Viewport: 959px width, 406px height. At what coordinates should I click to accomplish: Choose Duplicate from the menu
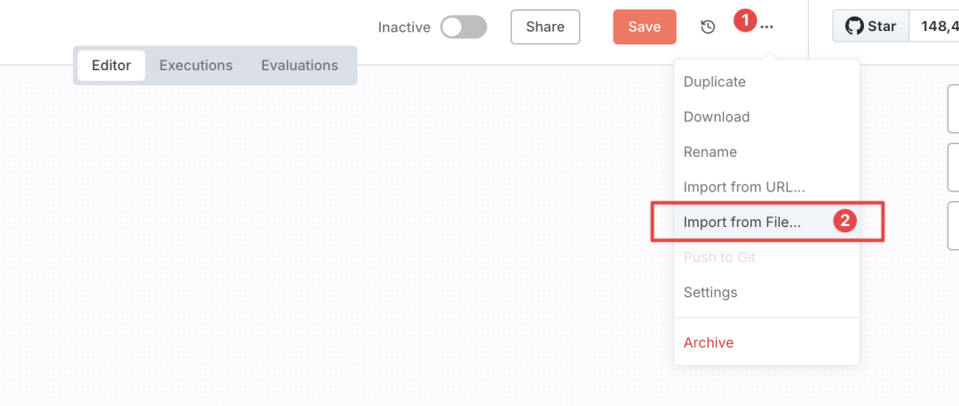point(715,82)
